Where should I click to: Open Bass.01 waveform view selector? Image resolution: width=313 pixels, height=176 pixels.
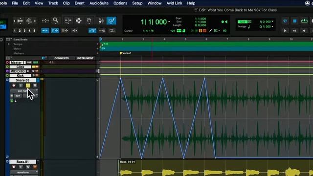pyautogui.click(x=24, y=172)
